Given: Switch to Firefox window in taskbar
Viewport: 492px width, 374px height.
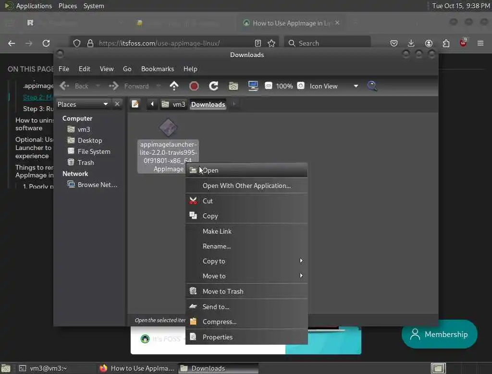Looking at the screenshot, I should 137,368.
